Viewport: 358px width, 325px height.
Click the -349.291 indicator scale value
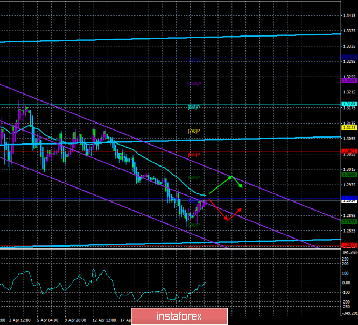point(349,313)
